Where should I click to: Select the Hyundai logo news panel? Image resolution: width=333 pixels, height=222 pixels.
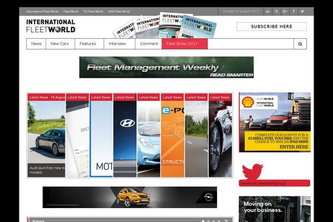[125, 135]
